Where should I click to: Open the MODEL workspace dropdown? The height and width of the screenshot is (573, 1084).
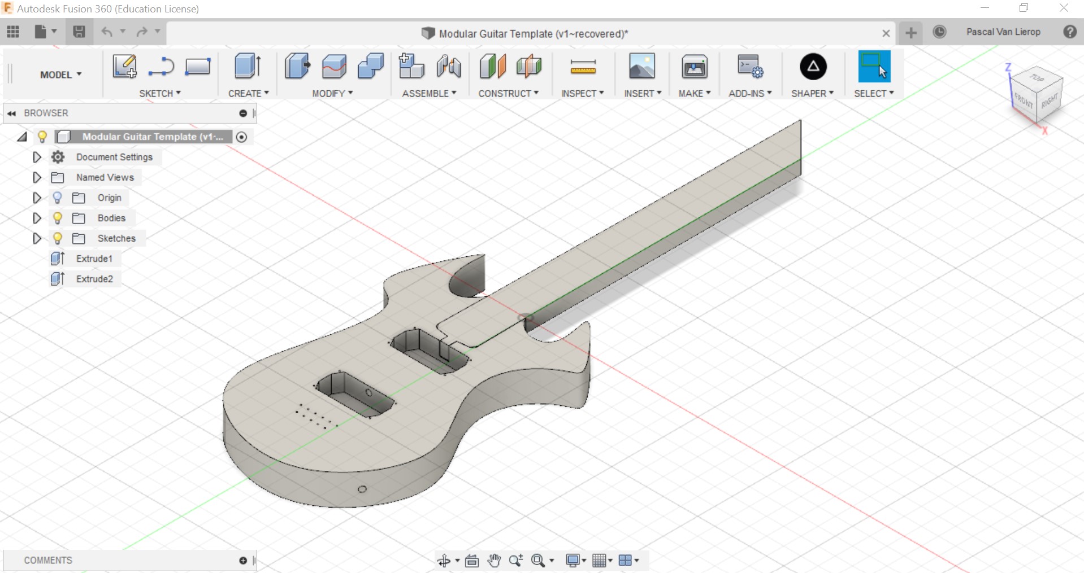click(60, 75)
